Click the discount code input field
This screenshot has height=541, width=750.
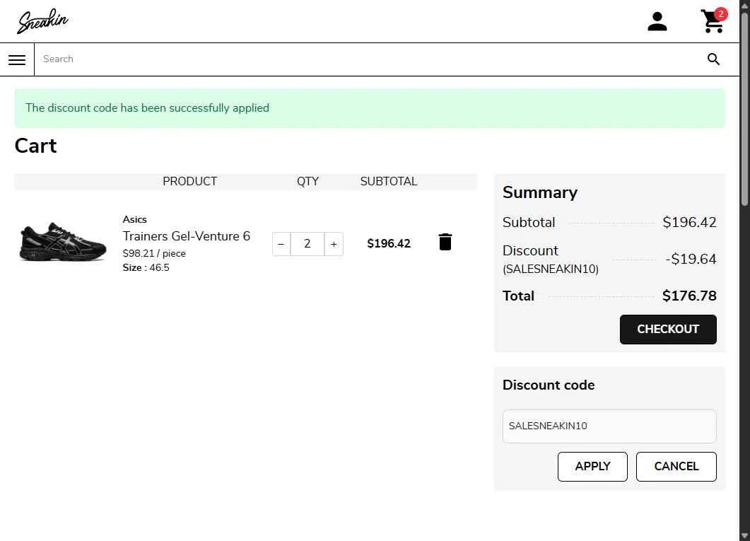[x=609, y=426]
